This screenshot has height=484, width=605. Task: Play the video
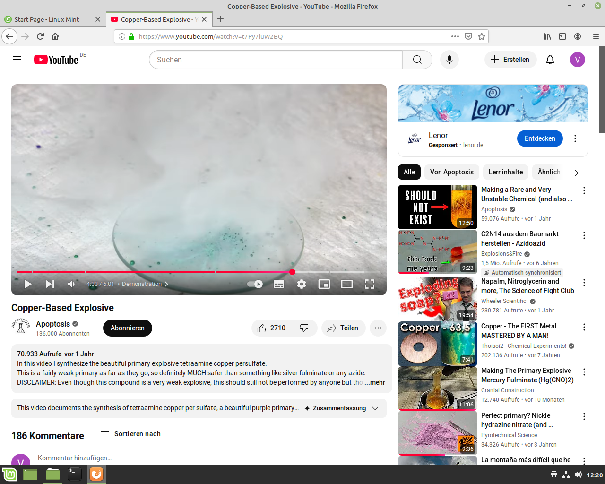(x=28, y=284)
